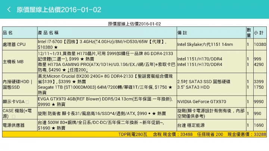Click Seagate 1TB ST1000DM003 product text

105,90
